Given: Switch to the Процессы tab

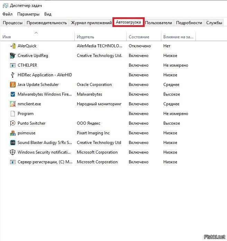Looking at the screenshot, I should pyautogui.click(x=13, y=23).
